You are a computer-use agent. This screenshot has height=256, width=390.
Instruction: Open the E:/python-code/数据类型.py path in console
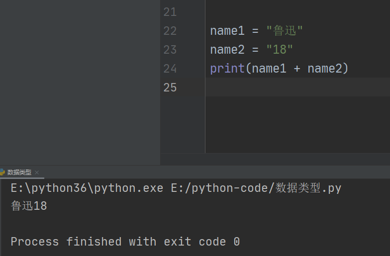tap(256, 188)
